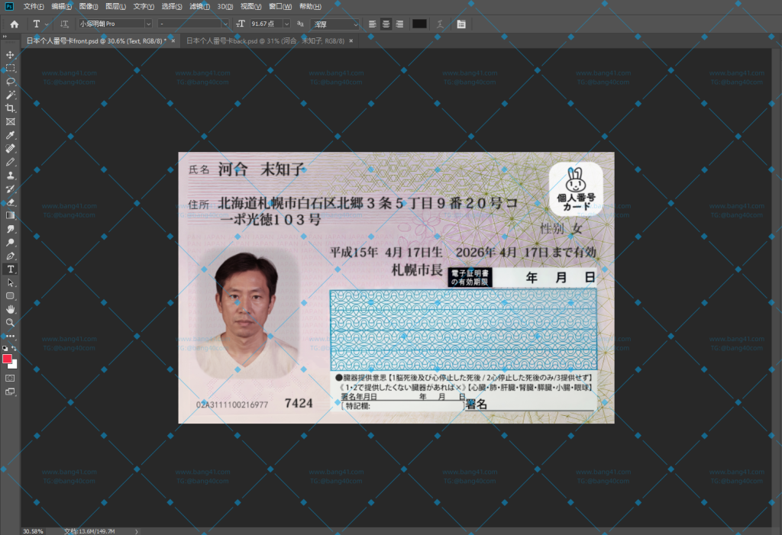782x535 pixels.
Task: Click the Home screen button
Action: coord(13,24)
